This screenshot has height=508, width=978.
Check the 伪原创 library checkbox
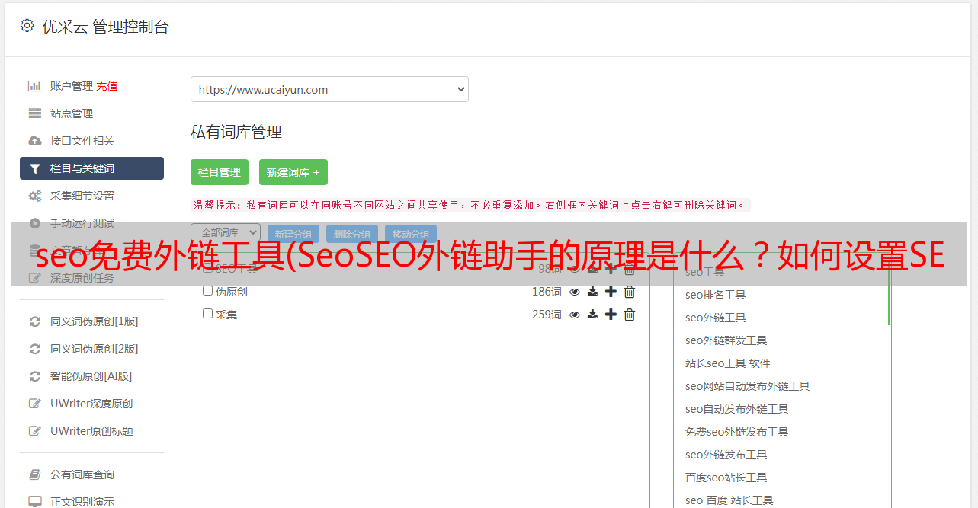[x=208, y=291]
